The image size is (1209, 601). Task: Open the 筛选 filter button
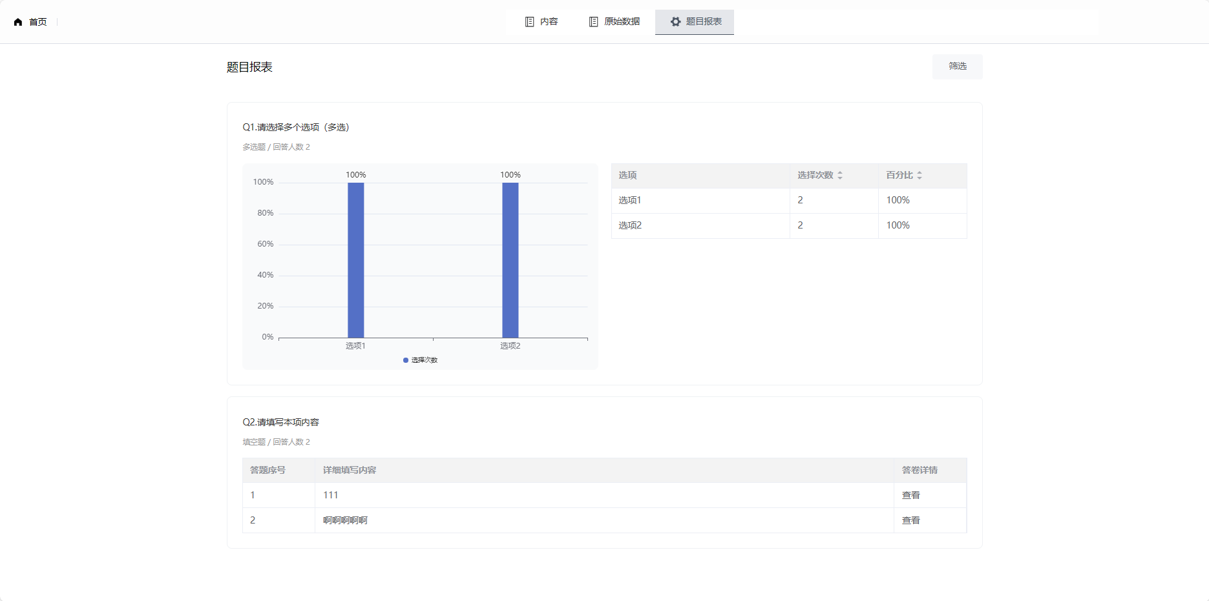pyautogui.click(x=957, y=66)
